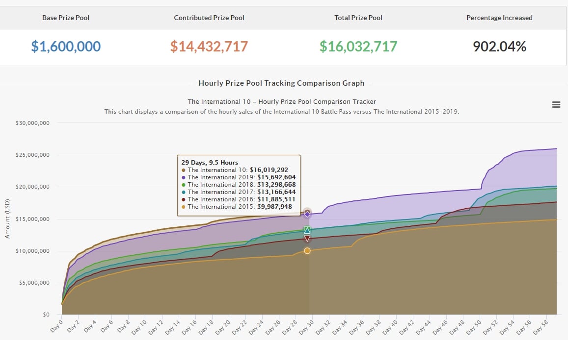Click the $5,000,000 y-axis label

pyautogui.click(x=34, y=283)
